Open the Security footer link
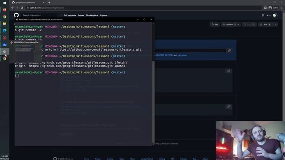 (110, 159)
